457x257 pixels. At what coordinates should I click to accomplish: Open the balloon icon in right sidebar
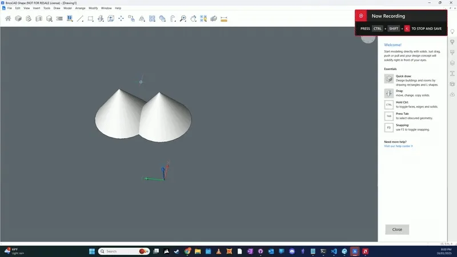(x=452, y=42)
